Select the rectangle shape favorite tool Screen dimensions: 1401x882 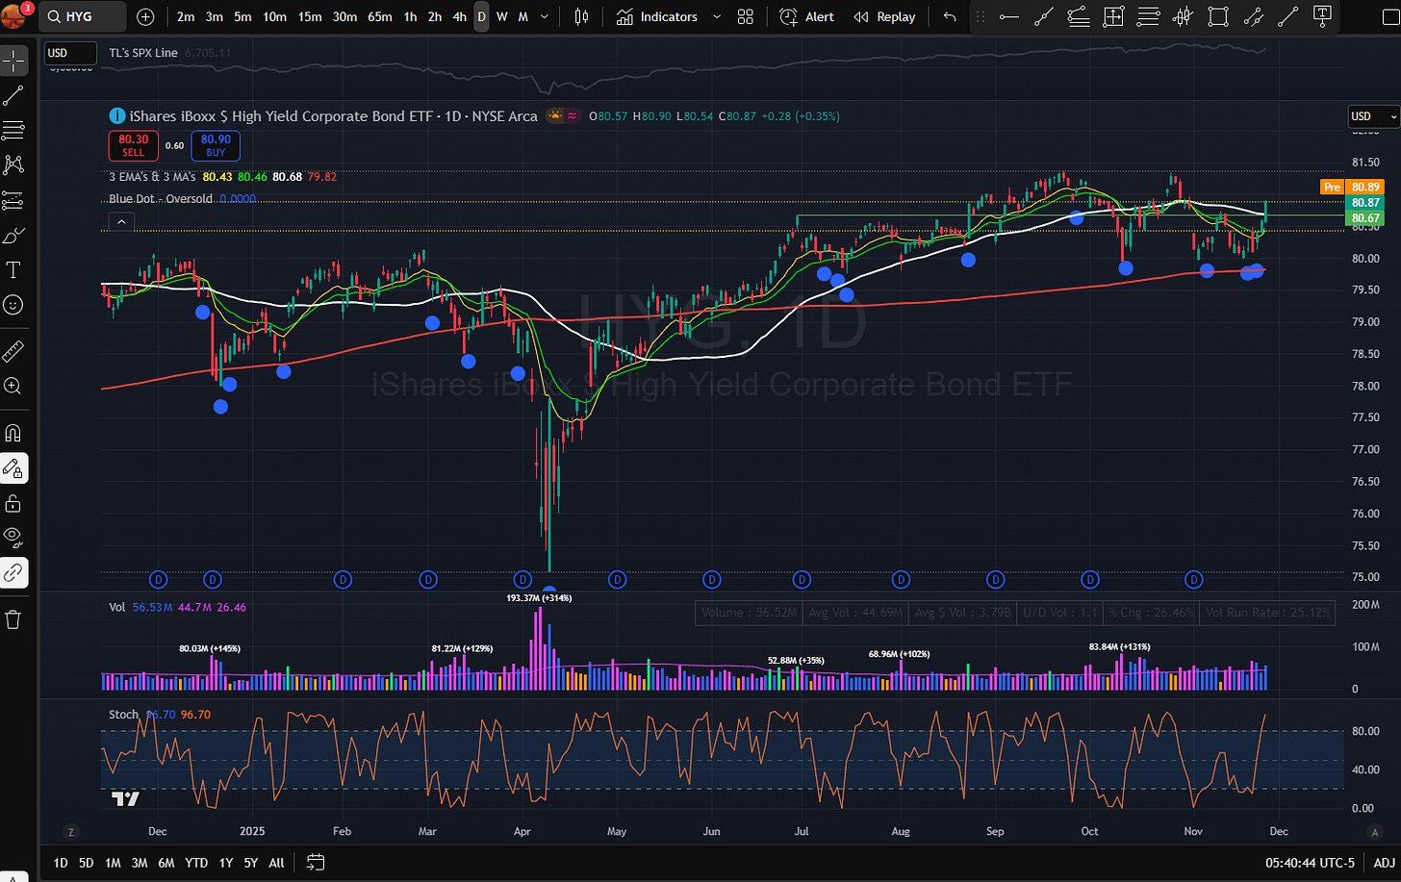point(1218,16)
